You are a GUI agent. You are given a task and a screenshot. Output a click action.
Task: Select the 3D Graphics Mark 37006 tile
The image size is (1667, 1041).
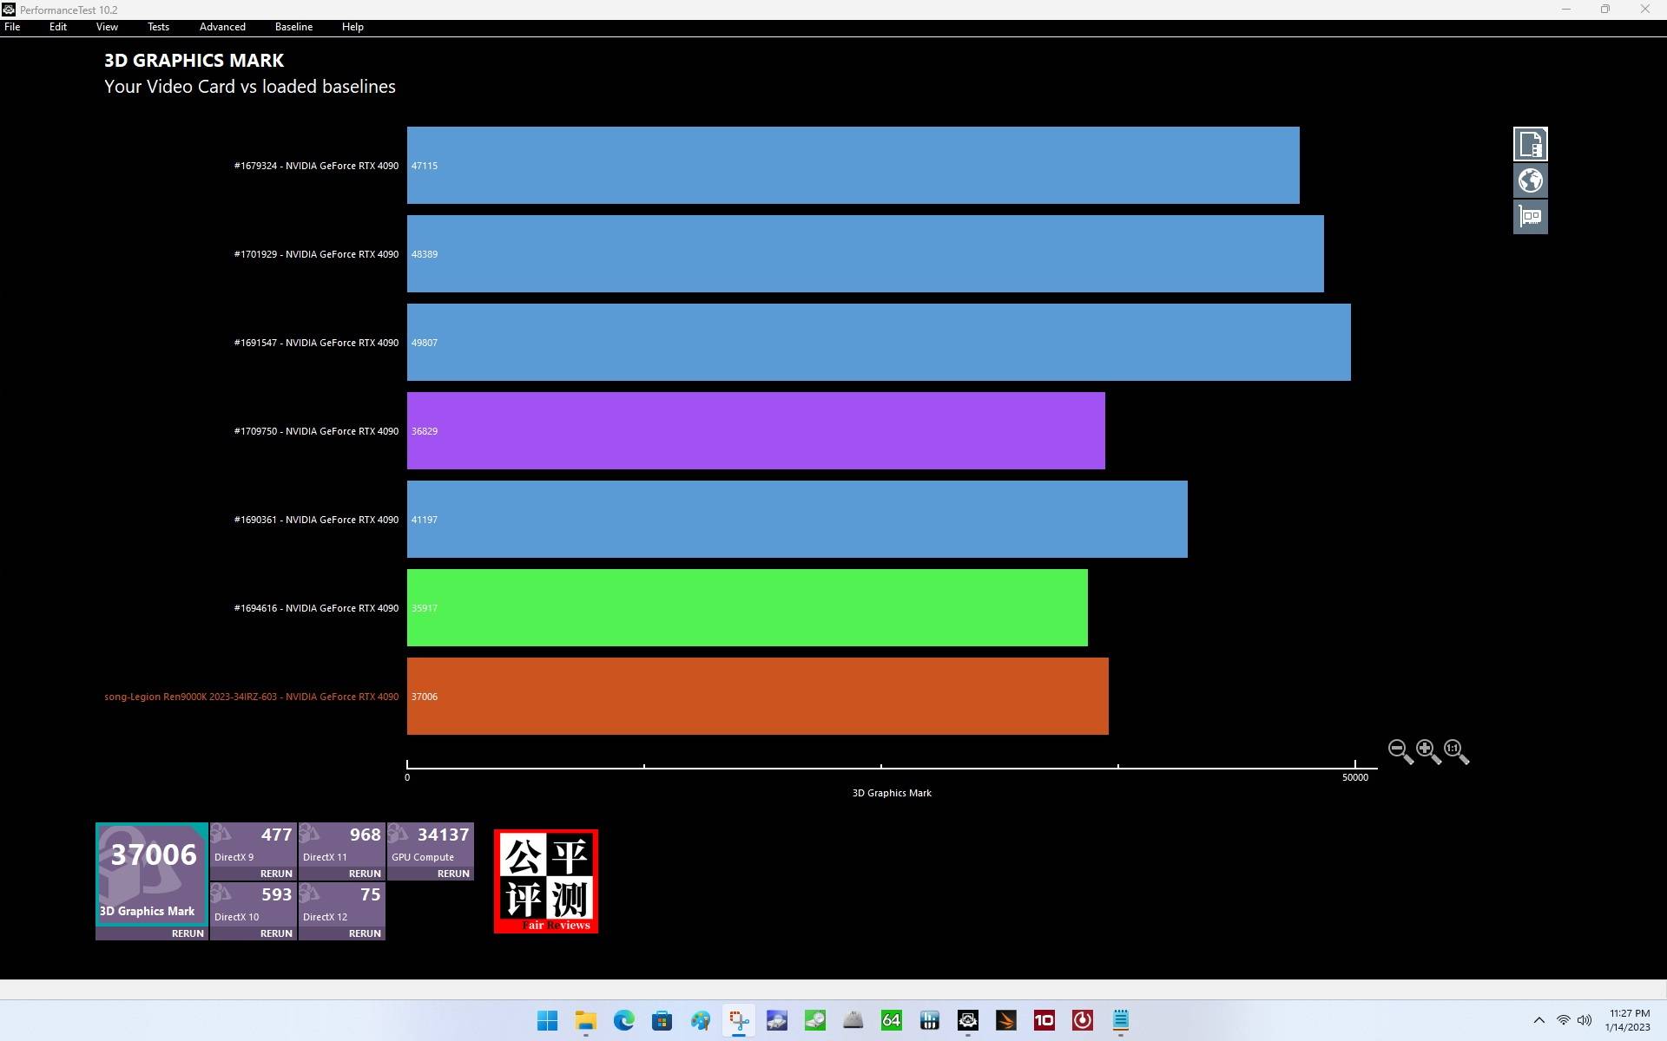[x=152, y=874]
